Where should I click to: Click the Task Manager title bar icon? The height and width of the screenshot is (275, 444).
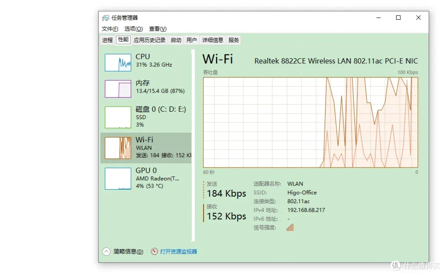[x=106, y=18]
